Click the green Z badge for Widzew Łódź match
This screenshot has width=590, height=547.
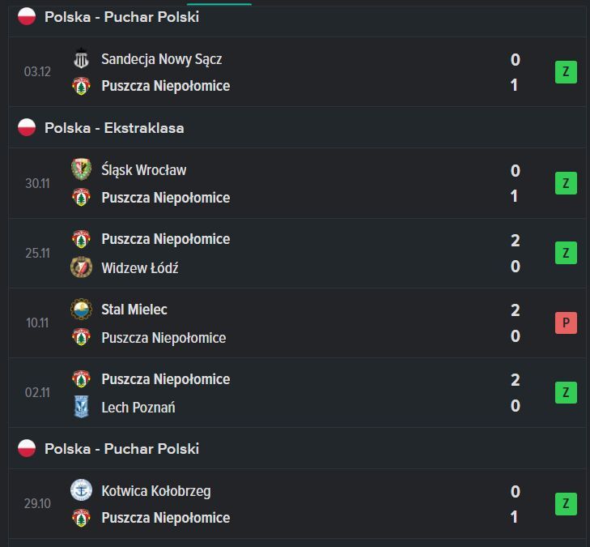[566, 253]
